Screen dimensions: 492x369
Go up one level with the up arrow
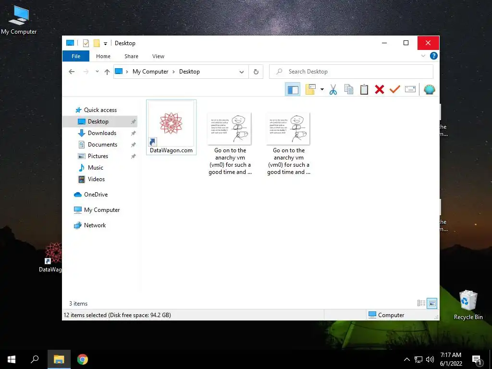(107, 72)
